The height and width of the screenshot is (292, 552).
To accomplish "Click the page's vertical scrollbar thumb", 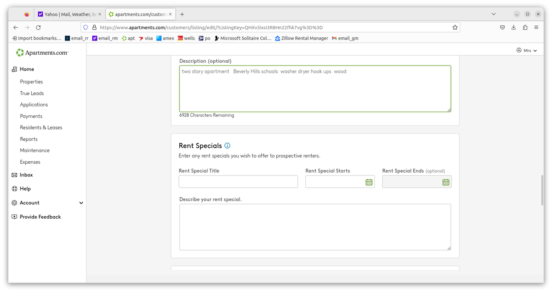I will [x=541, y=190].
